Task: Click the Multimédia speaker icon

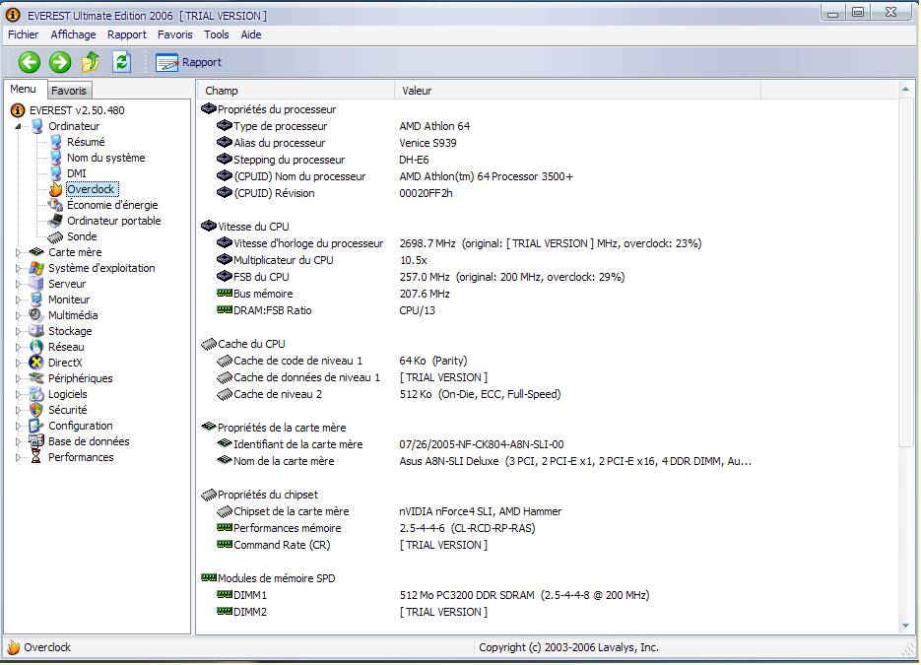Action: pos(36,315)
